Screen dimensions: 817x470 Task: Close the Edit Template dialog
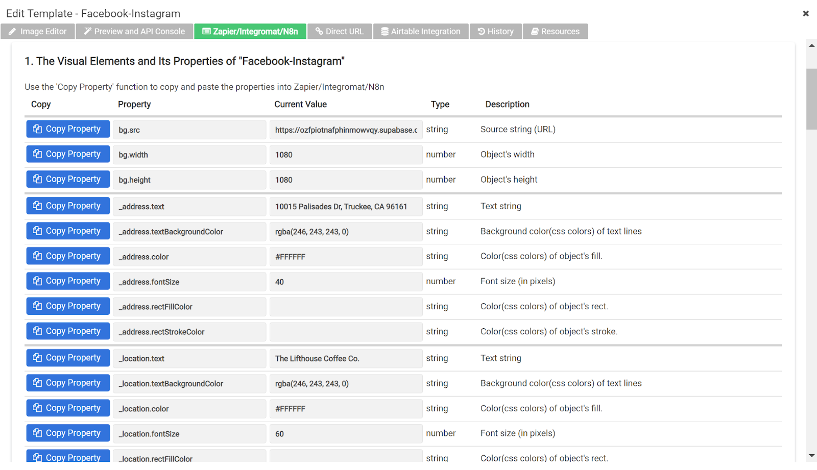tap(805, 14)
